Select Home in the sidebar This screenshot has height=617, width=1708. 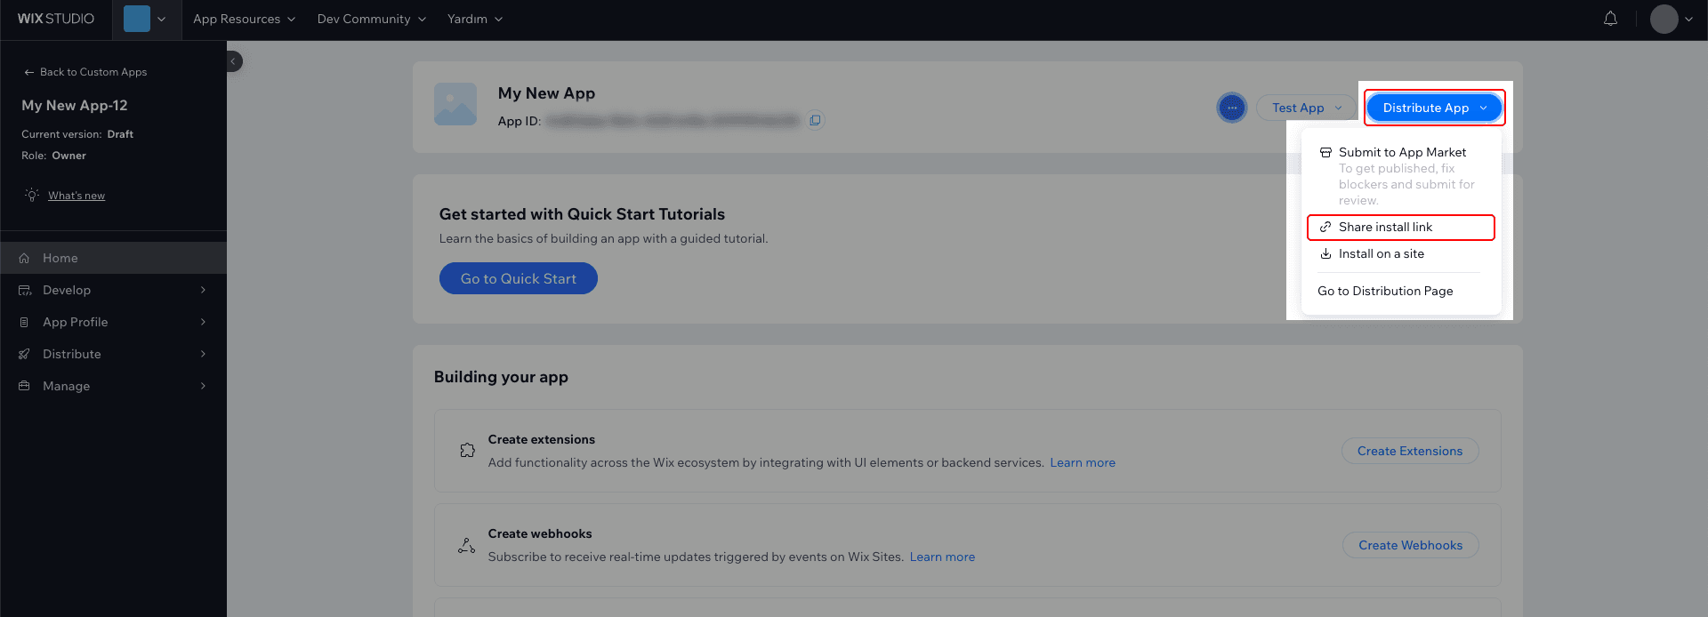[x=113, y=258]
